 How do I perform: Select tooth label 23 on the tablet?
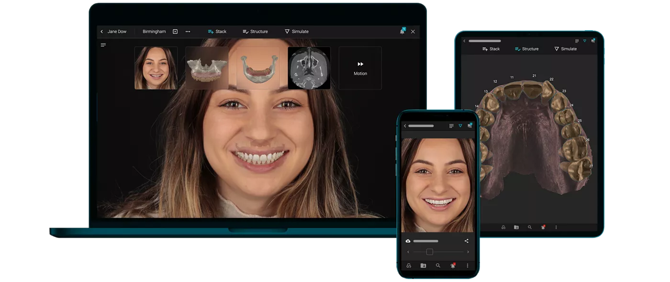click(564, 91)
